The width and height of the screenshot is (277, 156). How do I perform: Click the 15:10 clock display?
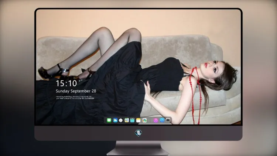[66, 83]
